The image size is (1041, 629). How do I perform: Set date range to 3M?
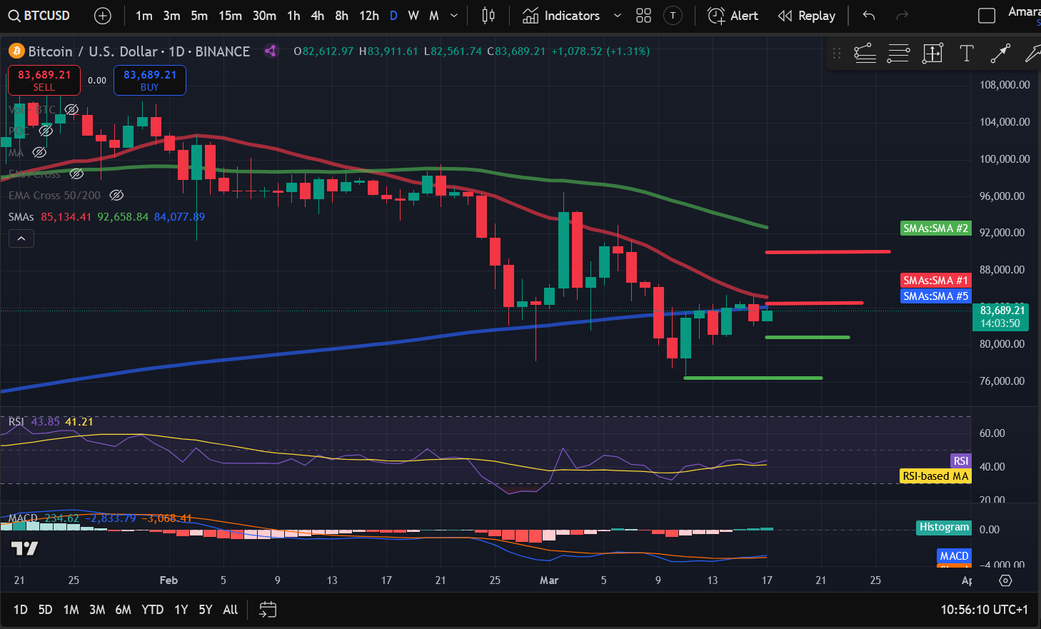(x=97, y=610)
